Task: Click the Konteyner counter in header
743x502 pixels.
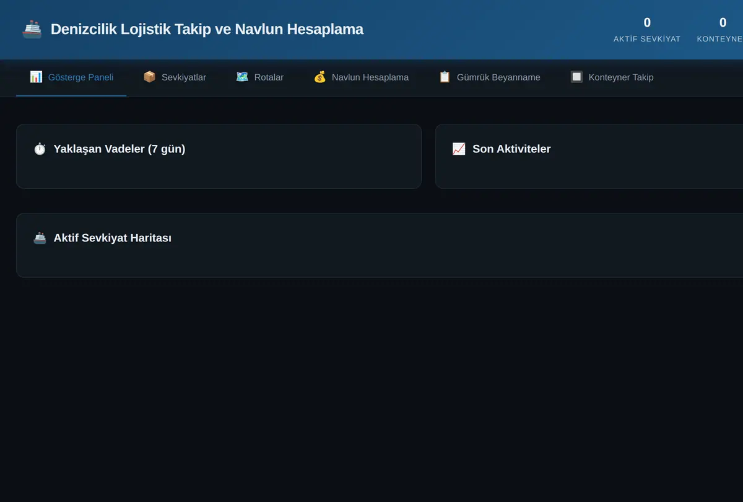Action: (x=720, y=30)
